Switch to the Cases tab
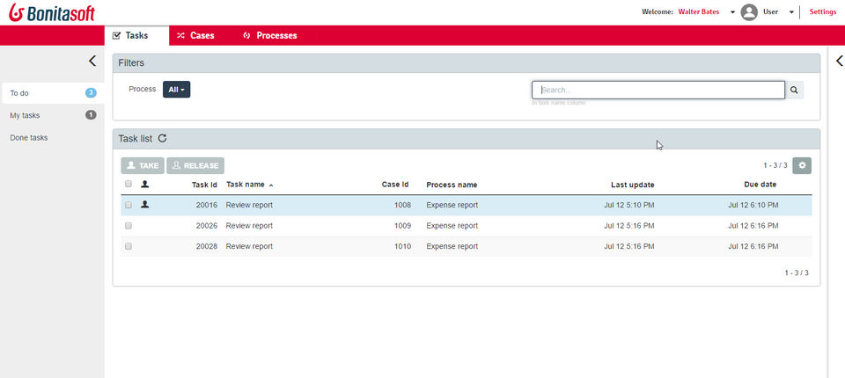 pos(195,35)
